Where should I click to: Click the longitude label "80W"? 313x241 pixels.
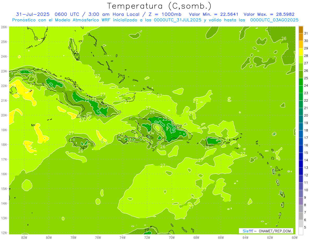(x=49, y=237)
